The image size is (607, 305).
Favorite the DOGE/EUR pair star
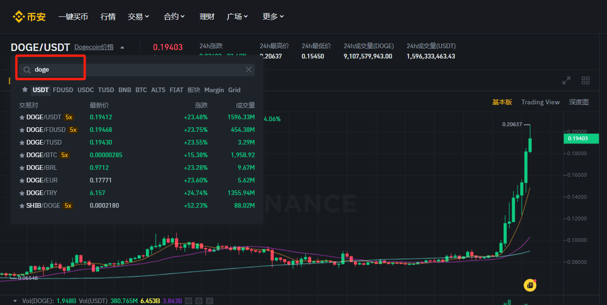22,181
